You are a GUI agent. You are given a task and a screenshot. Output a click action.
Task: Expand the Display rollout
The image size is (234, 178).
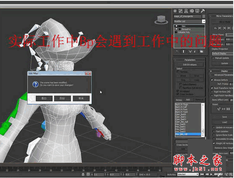coord(221,71)
